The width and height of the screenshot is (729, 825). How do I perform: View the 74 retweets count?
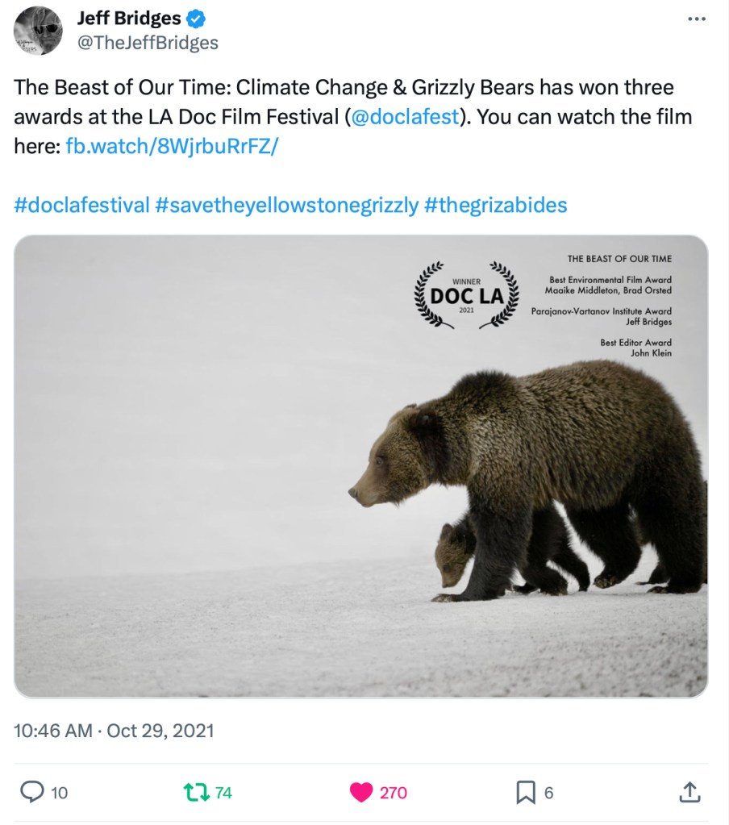click(223, 793)
